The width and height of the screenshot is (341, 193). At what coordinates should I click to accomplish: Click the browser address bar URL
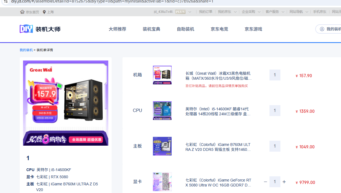click(x=112, y=1)
